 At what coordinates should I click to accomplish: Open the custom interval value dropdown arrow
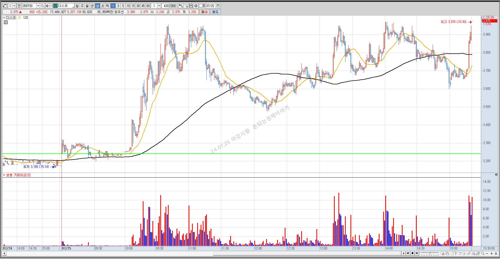tap(159, 6)
